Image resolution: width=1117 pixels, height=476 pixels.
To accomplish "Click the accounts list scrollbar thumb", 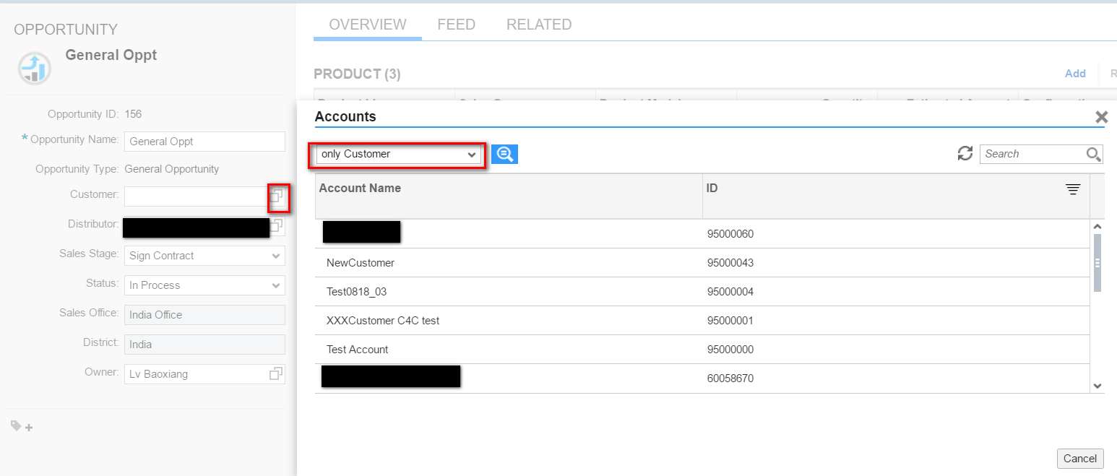I will coord(1097,263).
